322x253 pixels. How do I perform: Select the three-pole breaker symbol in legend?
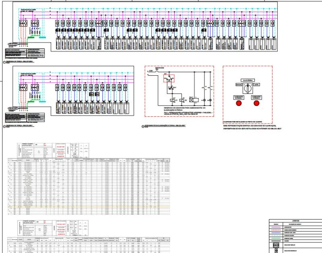pyautogui.click(x=276, y=245)
